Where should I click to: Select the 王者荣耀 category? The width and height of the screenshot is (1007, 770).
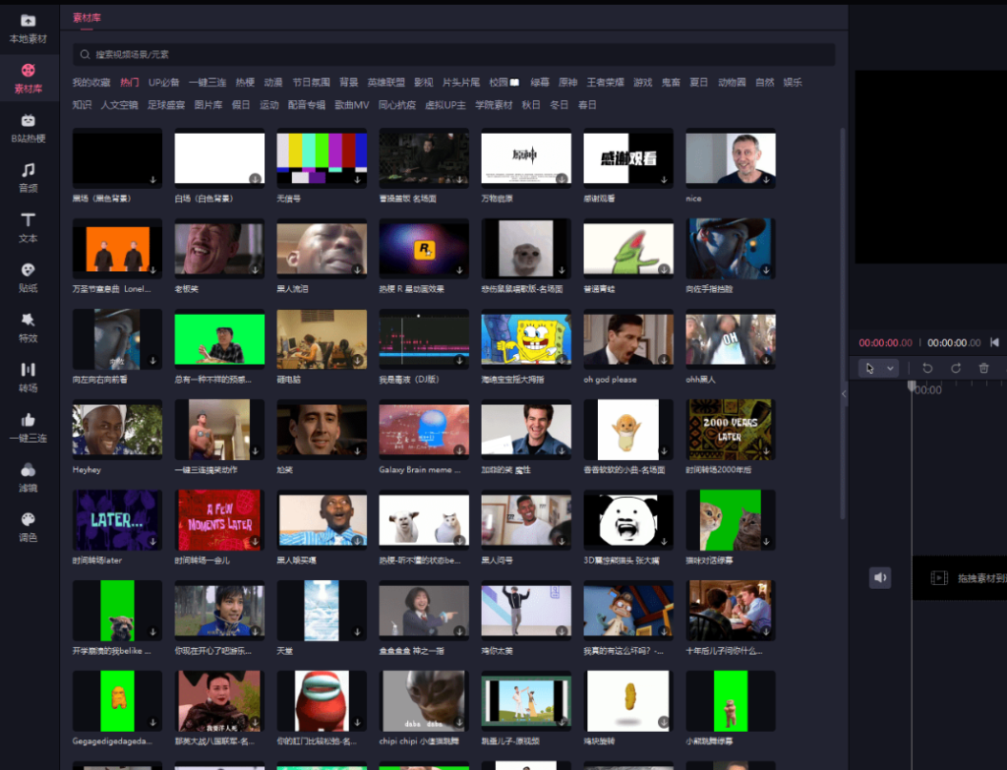pyautogui.click(x=605, y=83)
